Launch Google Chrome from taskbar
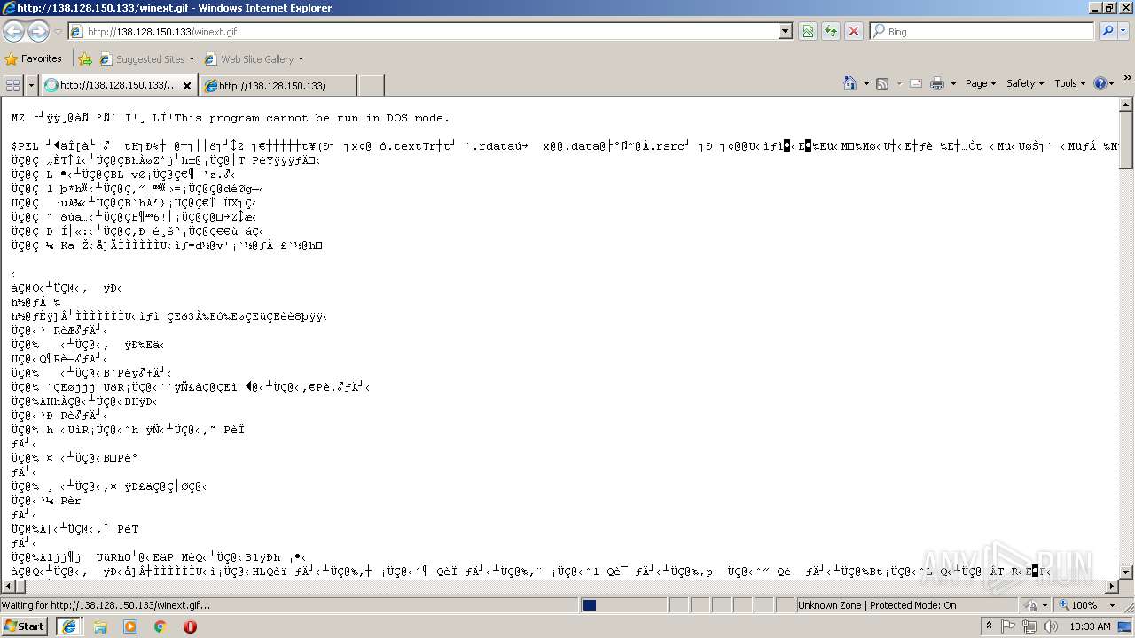Viewport: 1135px width, 638px height. pos(160,626)
